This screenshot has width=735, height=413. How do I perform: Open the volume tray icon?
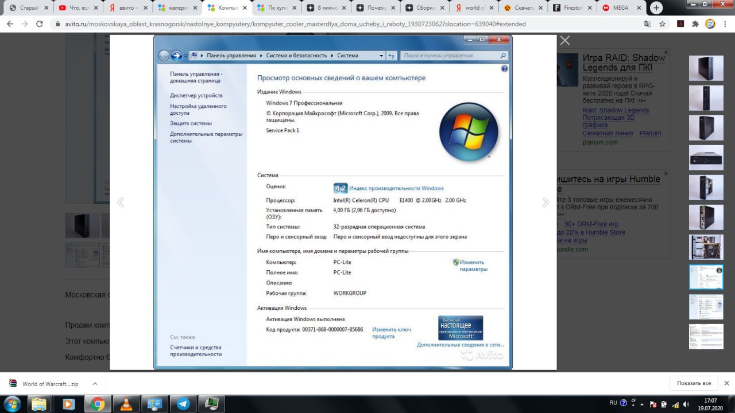click(x=685, y=404)
